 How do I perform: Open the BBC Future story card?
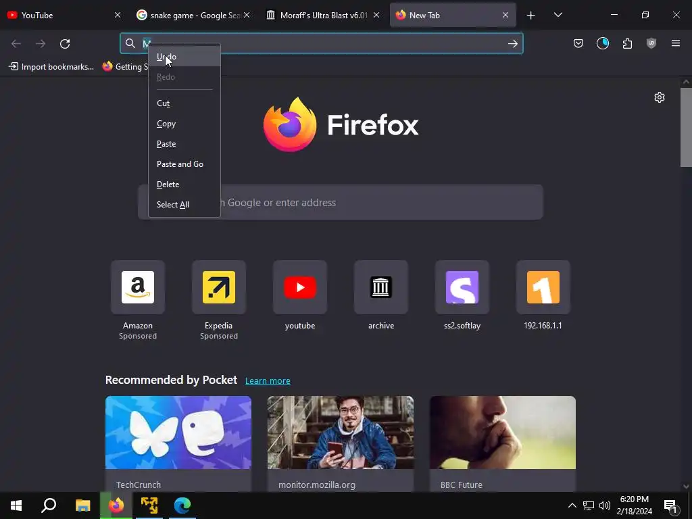pyautogui.click(x=503, y=443)
